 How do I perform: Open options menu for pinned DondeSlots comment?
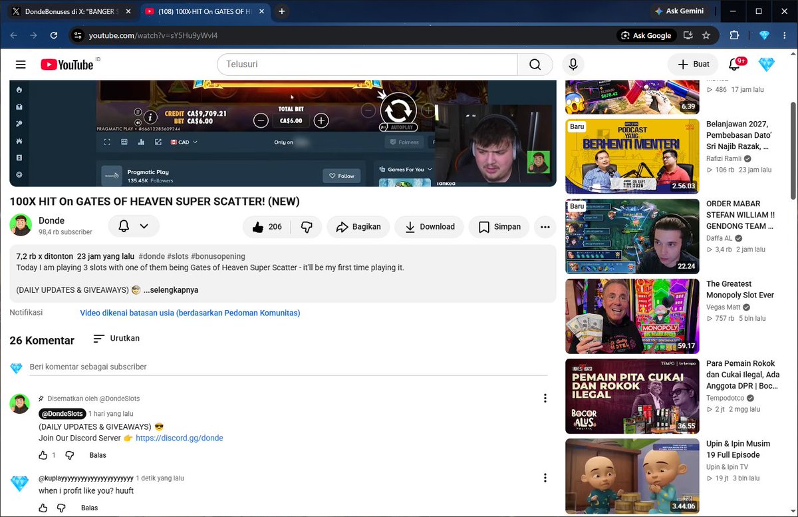click(x=545, y=399)
